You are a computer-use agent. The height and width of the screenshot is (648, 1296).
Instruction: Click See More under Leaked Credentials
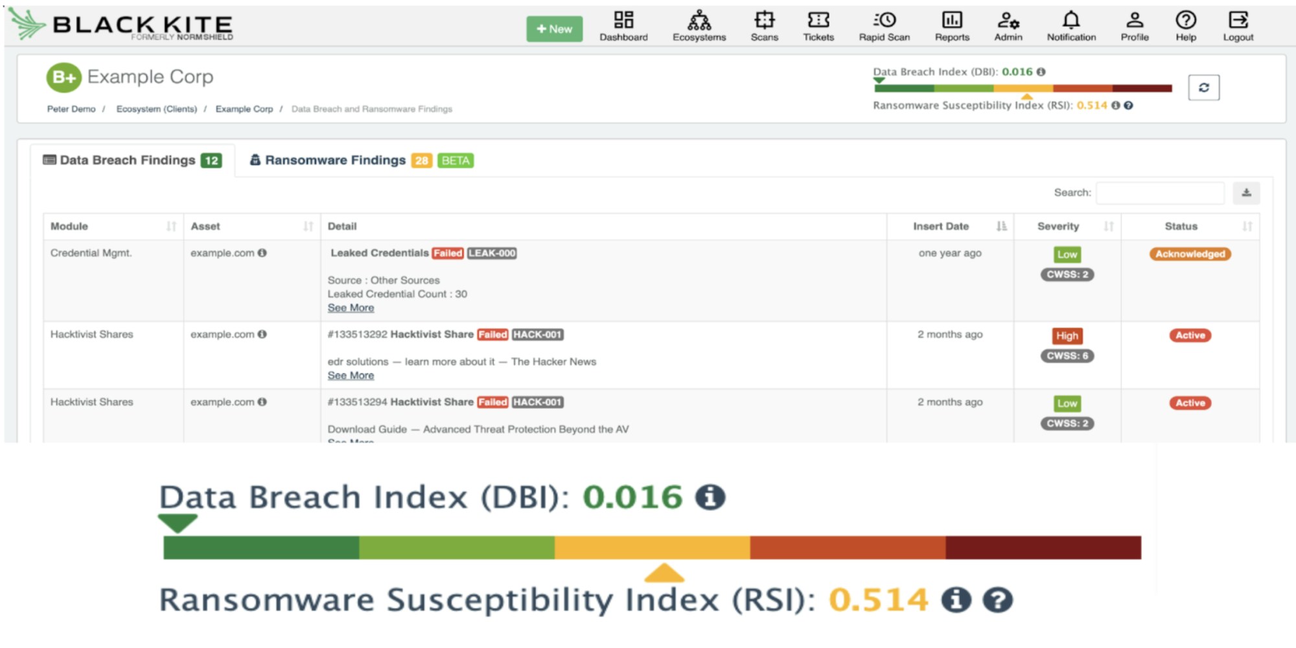pyautogui.click(x=351, y=308)
